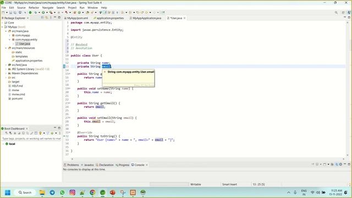This screenshot has height=198, width=352.
Task: Collapse the src/main/resources folder
Action: pyautogui.click(x=6, y=48)
